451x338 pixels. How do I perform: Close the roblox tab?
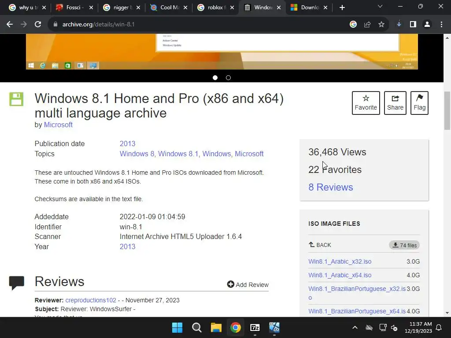[232, 7]
